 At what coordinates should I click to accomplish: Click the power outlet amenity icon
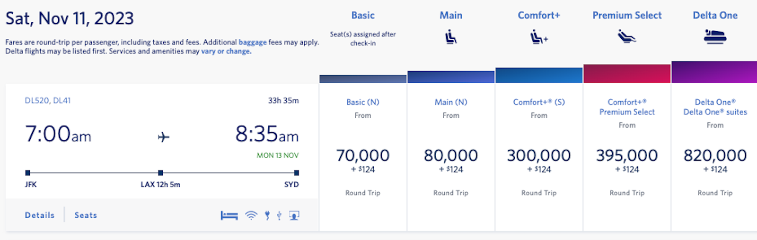(x=267, y=215)
